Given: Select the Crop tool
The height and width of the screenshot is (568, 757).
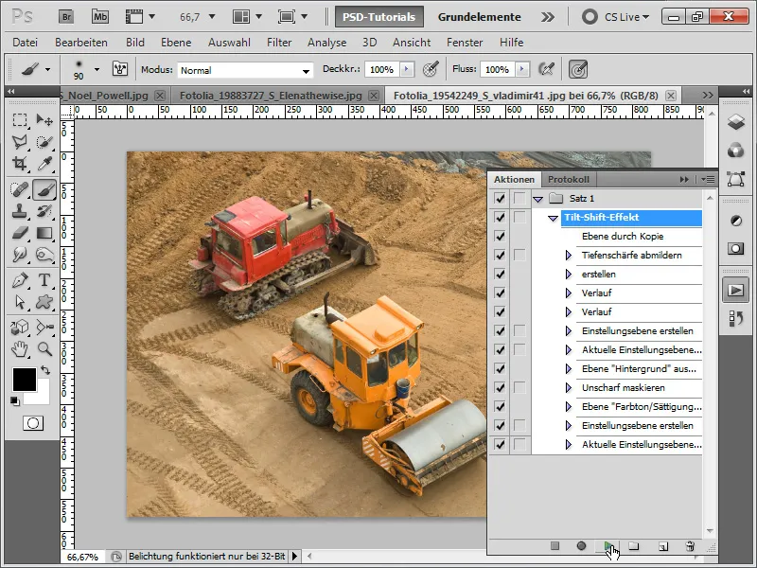Looking at the screenshot, I should [20, 163].
